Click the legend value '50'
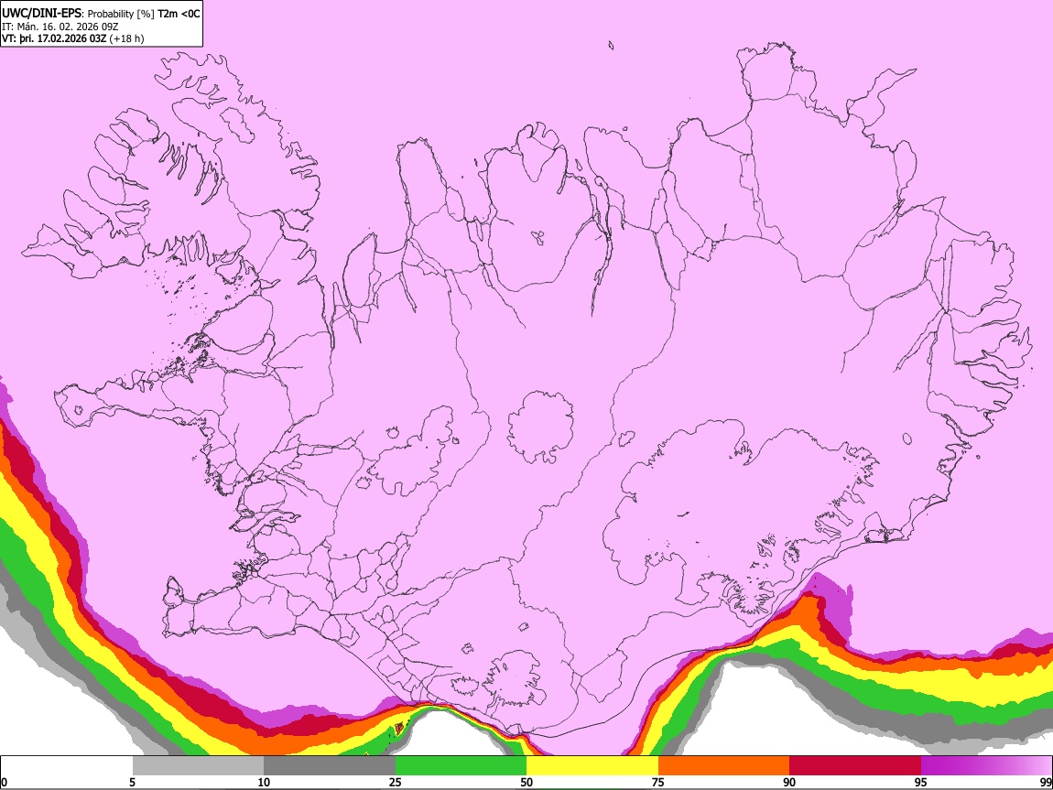This screenshot has height=790, width=1053. 526,782
